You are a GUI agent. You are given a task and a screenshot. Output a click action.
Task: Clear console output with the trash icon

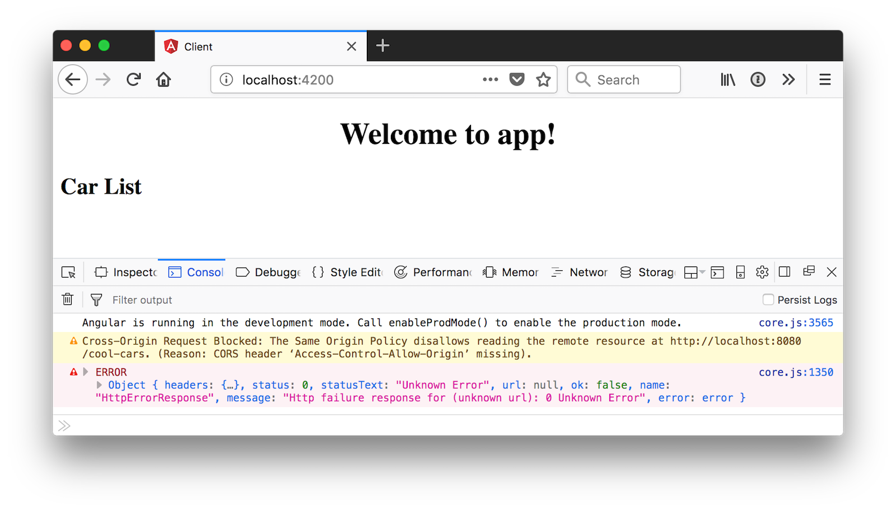click(x=68, y=300)
